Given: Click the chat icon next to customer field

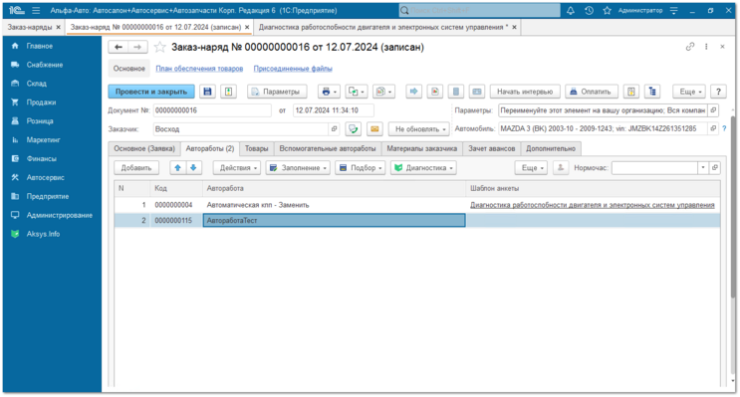Looking at the screenshot, I should point(353,129).
